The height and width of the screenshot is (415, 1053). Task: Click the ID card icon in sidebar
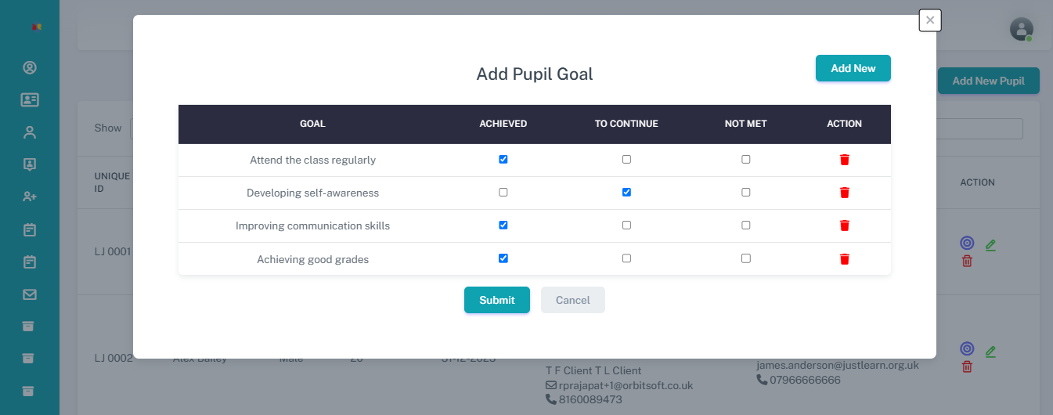[30, 99]
